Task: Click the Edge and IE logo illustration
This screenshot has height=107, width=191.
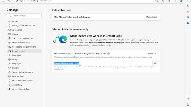Action: pyautogui.click(x=60, y=40)
